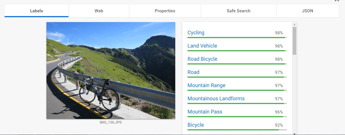Click the Land Vehicle label
The image size is (345, 135).
click(202, 46)
